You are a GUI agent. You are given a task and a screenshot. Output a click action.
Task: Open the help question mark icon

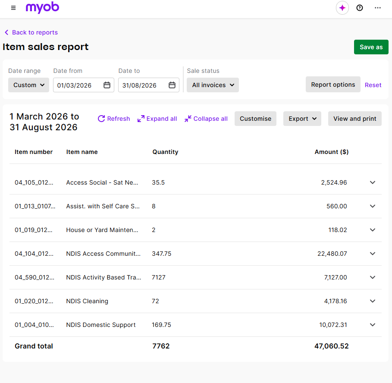[360, 8]
